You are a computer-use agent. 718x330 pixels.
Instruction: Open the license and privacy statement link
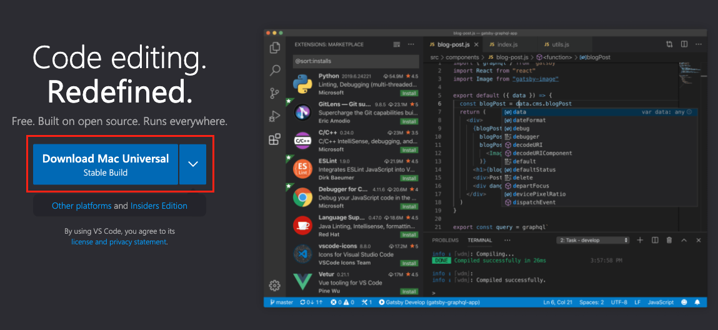coord(119,242)
